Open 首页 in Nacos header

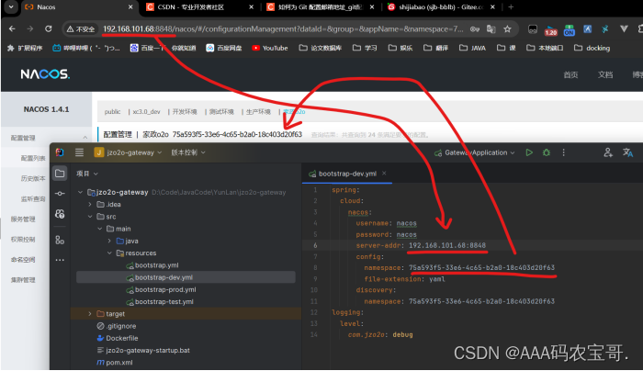click(570, 74)
